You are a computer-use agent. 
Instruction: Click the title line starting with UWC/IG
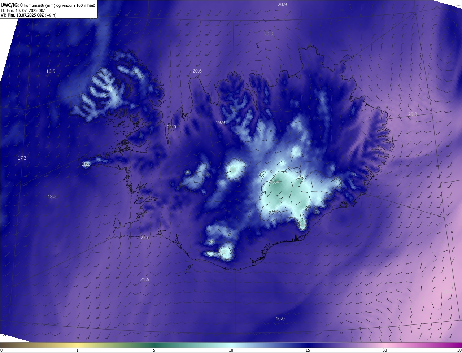pyautogui.click(x=48, y=5)
